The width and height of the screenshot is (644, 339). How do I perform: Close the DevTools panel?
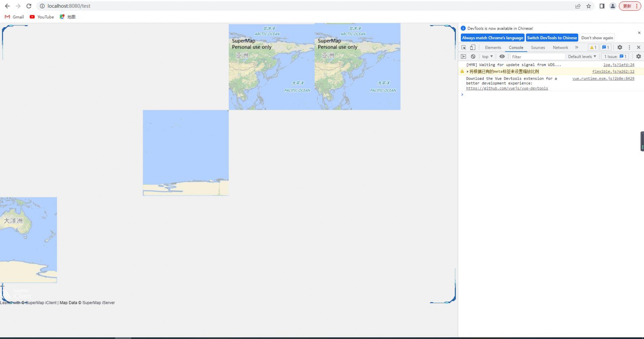tap(639, 47)
